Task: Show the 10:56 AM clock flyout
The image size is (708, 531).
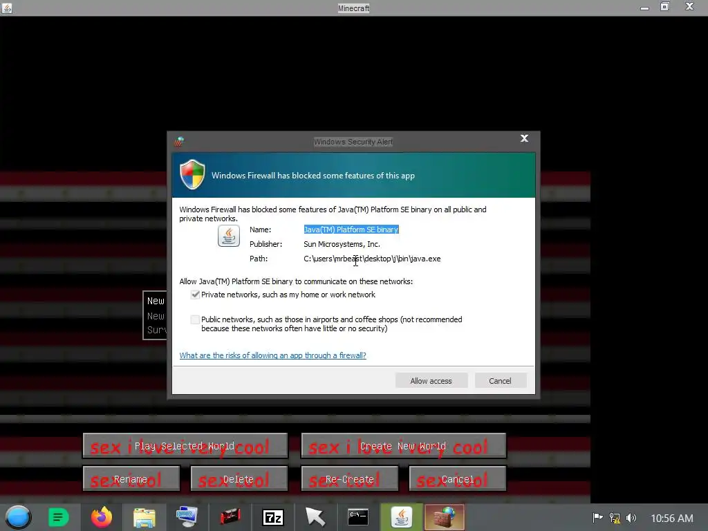Action: click(672, 519)
